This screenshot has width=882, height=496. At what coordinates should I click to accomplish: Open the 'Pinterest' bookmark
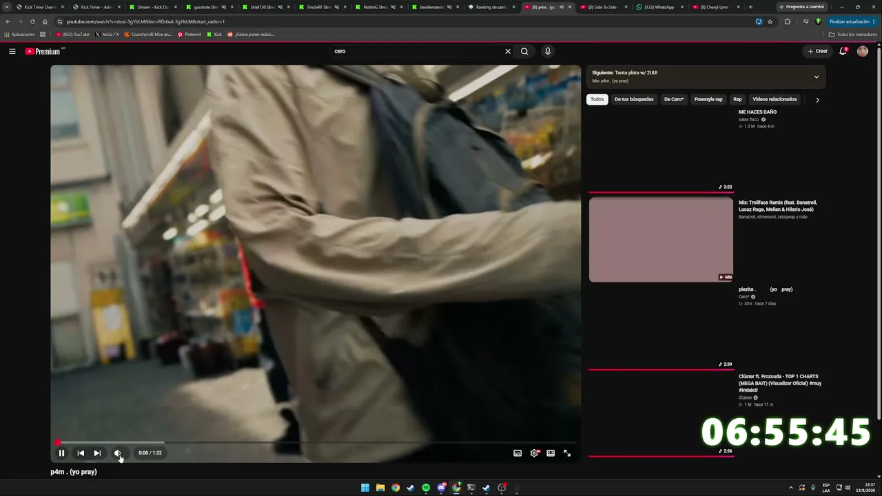coord(189,34)
